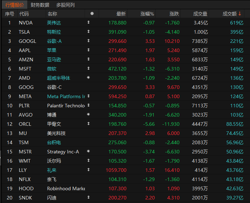250x203 pixels.
Task: Open stock name link 谷歌-A
Action: [54, 41]
